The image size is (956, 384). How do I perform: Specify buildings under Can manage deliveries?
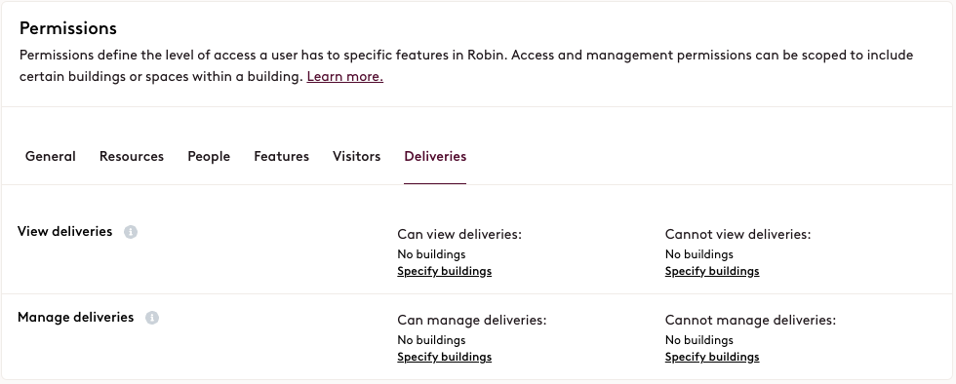pyautogui.click(x=445, y=357)
